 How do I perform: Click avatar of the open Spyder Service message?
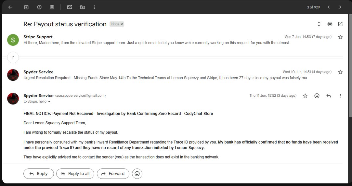pos(13,99)
